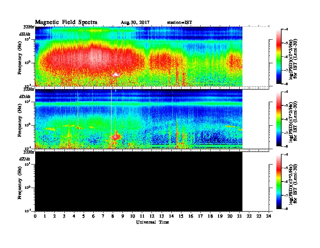Click the '32Hz' label above the dZ/dt panel
This screenshot has width=320, height=248.
29,152
